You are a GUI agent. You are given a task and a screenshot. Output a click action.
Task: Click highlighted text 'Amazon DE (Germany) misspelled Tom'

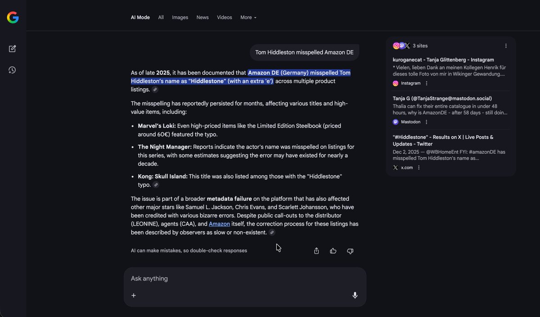click(x=299, y=73)
